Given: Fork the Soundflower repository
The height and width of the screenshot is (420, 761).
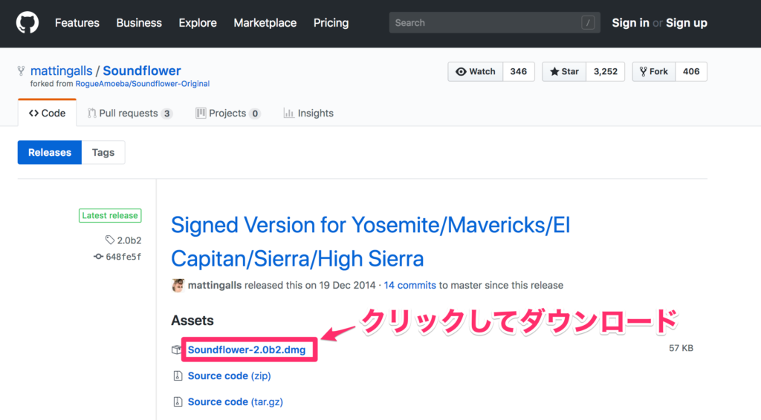Looking at the screenshot, I should 654,72.
